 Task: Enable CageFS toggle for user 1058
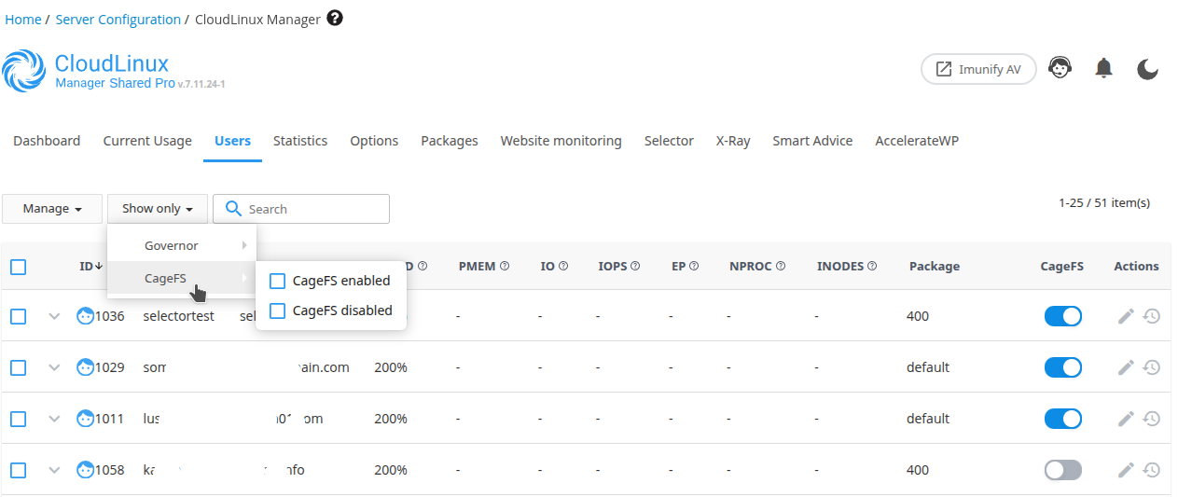1063,470
